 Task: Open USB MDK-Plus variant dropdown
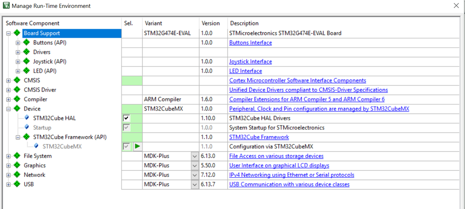pos(195,184)
